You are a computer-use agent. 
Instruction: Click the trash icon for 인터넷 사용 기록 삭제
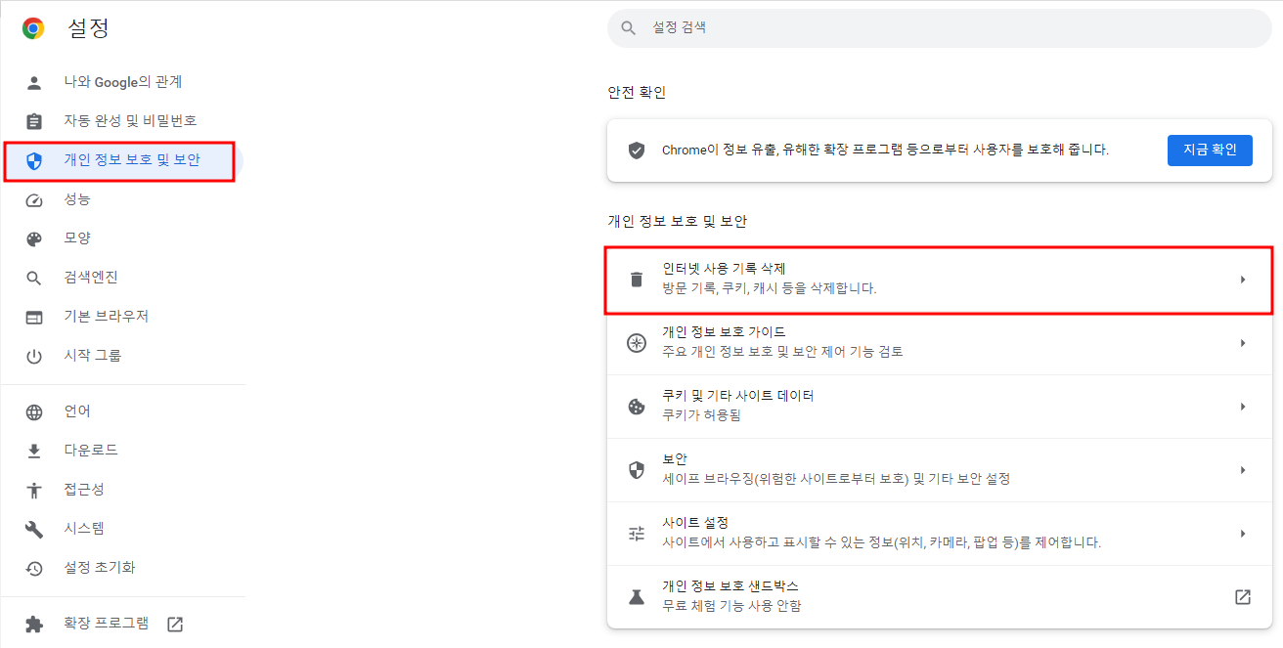pyautogui.click(x=637, y=280)
